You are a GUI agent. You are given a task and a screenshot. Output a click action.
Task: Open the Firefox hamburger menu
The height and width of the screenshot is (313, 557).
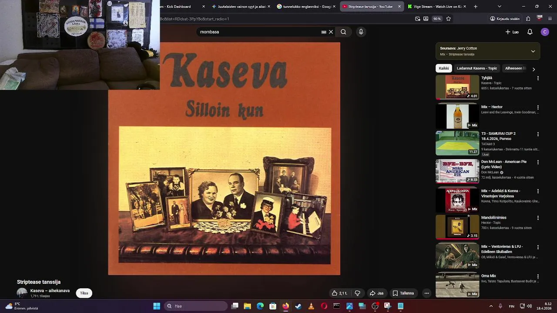coord(550,19)
